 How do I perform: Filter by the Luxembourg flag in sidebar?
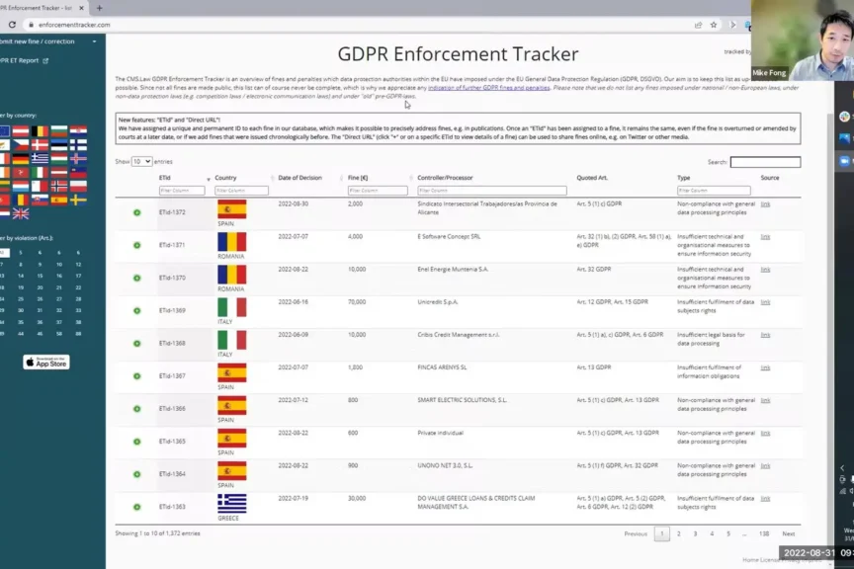coord(21,187)
